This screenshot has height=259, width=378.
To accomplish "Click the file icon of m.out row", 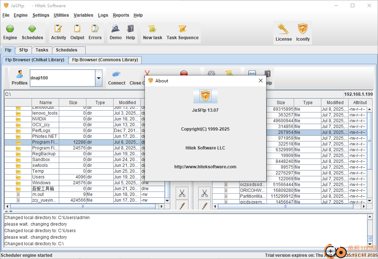I will point(18,194).
